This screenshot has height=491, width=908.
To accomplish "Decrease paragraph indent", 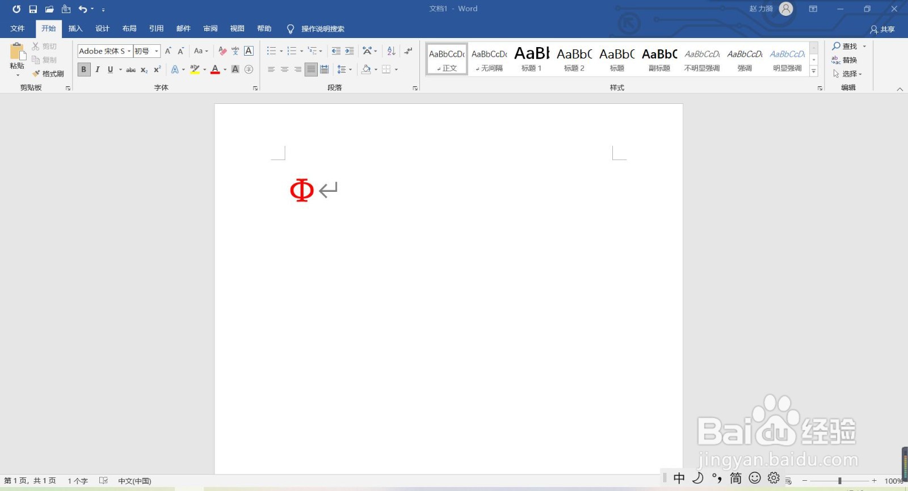I will point(336,51).
